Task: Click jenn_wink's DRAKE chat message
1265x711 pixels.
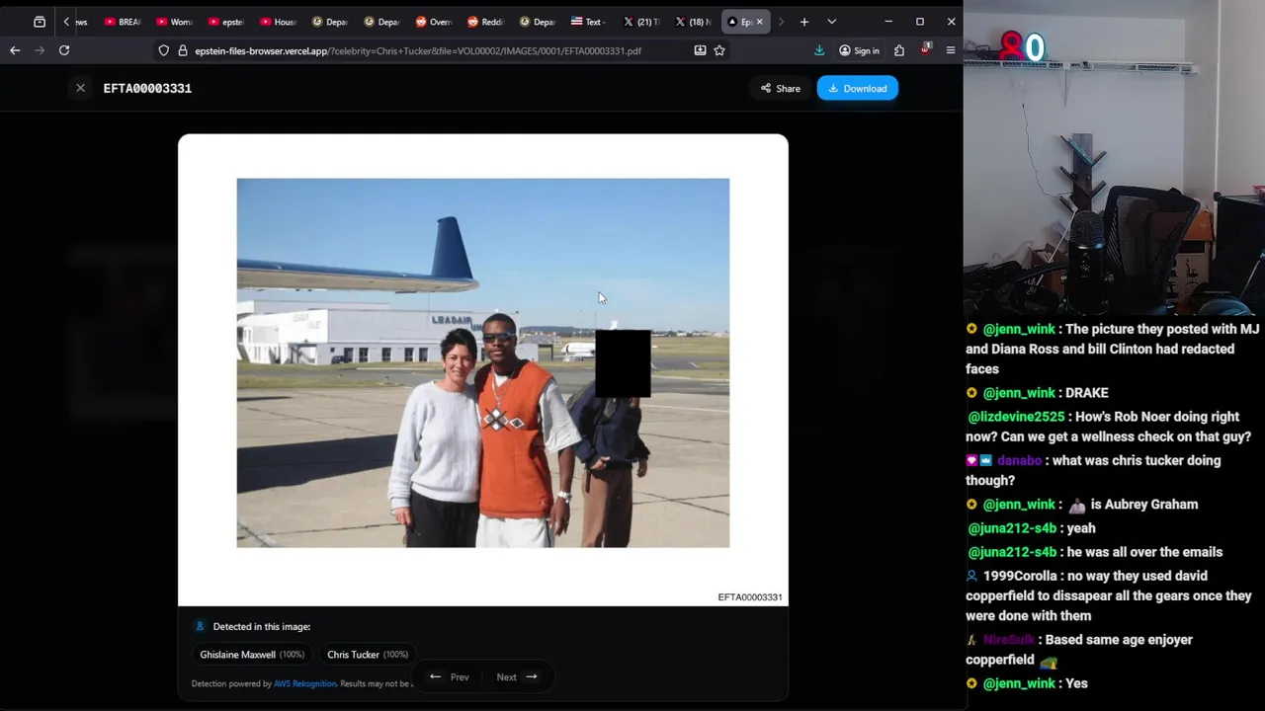Action: click(1037, 392)
